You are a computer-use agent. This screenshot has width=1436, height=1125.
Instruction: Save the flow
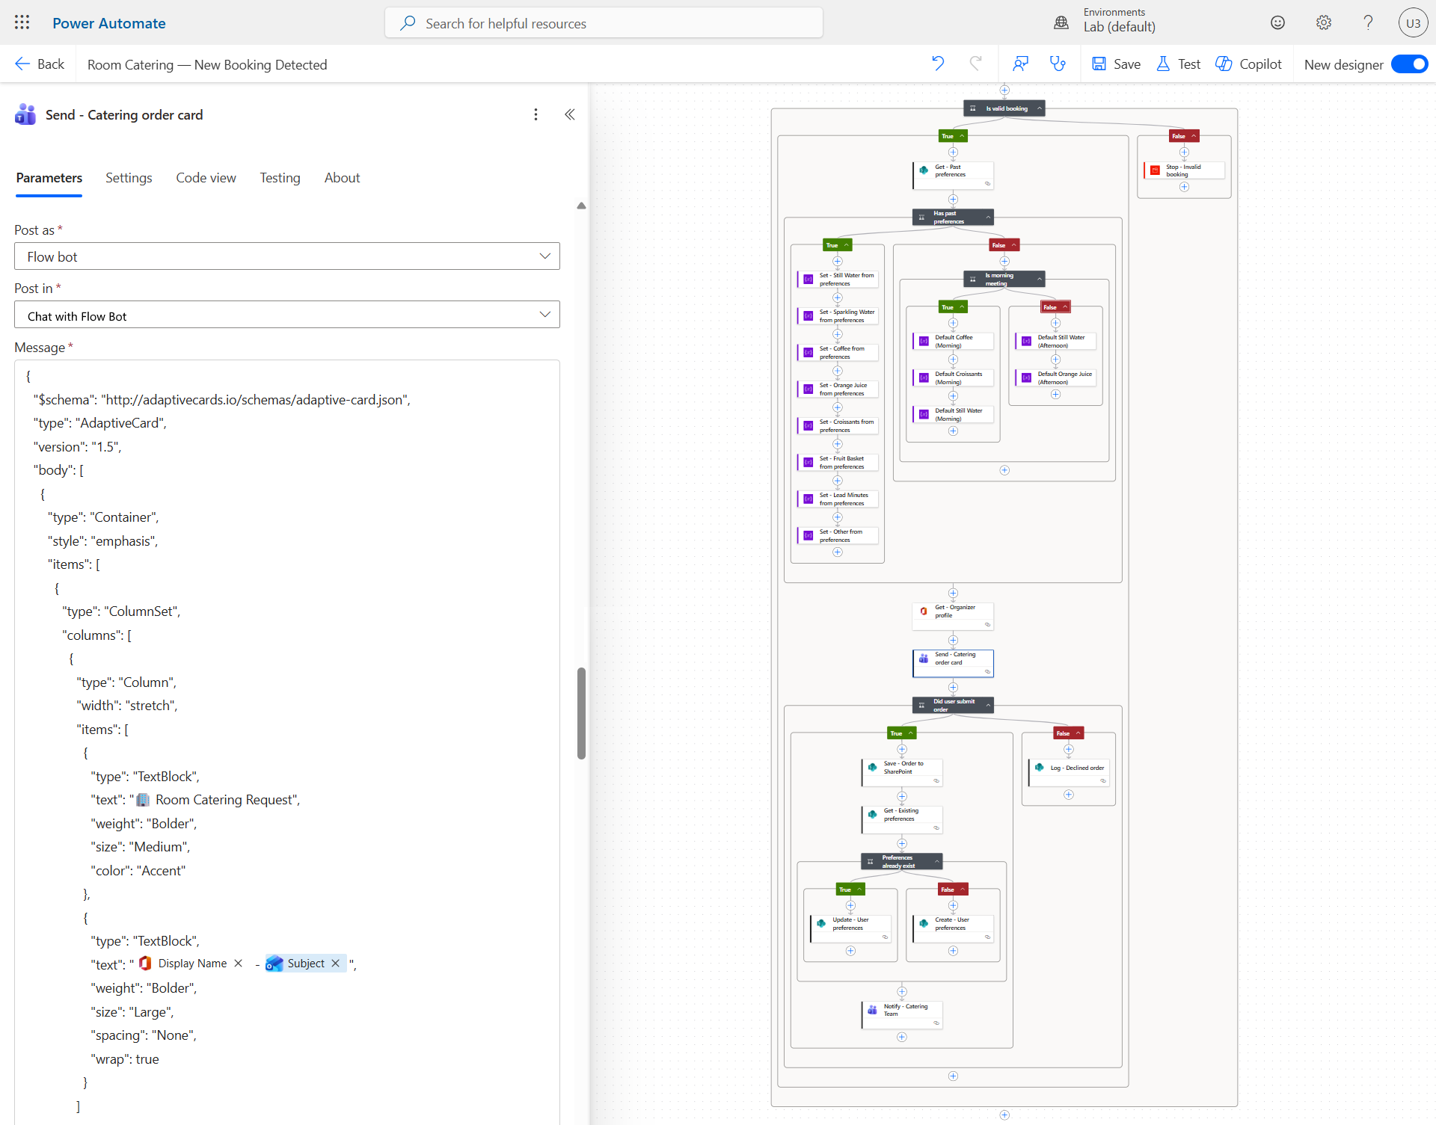click(x=1116, y=64)
